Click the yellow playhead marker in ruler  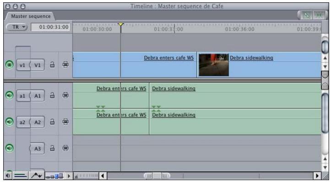120,24
